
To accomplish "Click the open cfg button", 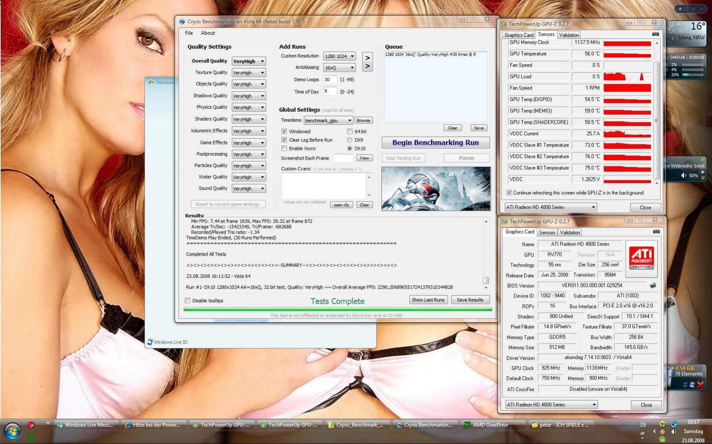I will pos(341,205).
